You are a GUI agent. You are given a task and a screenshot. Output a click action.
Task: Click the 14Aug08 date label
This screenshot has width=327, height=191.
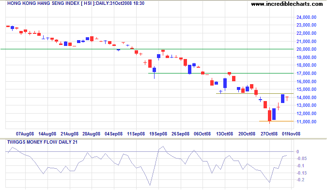(47, 134)
